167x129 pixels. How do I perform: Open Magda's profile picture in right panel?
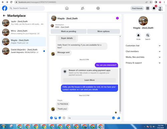(x=143, y=21)
